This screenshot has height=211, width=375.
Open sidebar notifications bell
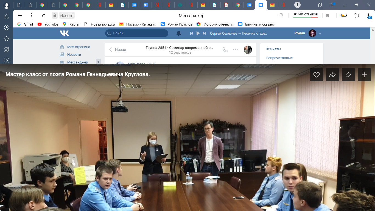pyautogui.click(x=7, y=17)
